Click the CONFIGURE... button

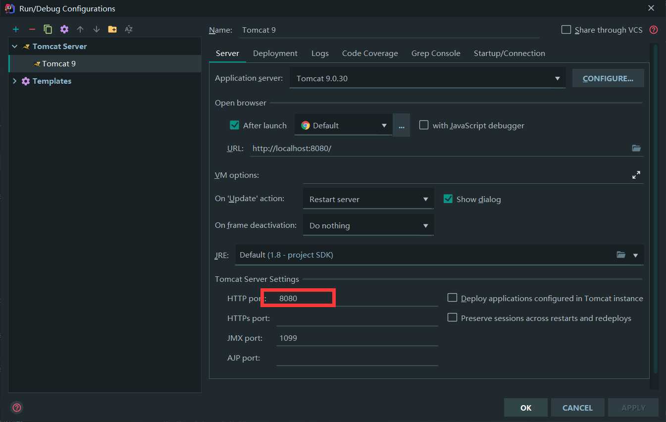pos(608,78)
